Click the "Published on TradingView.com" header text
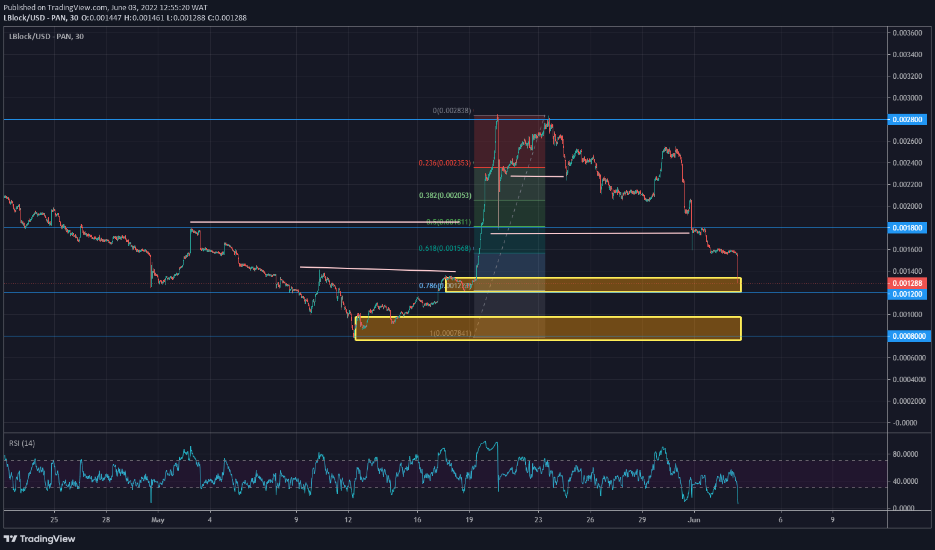Viewport: 935px width, 550px height. tap(56, 8)
